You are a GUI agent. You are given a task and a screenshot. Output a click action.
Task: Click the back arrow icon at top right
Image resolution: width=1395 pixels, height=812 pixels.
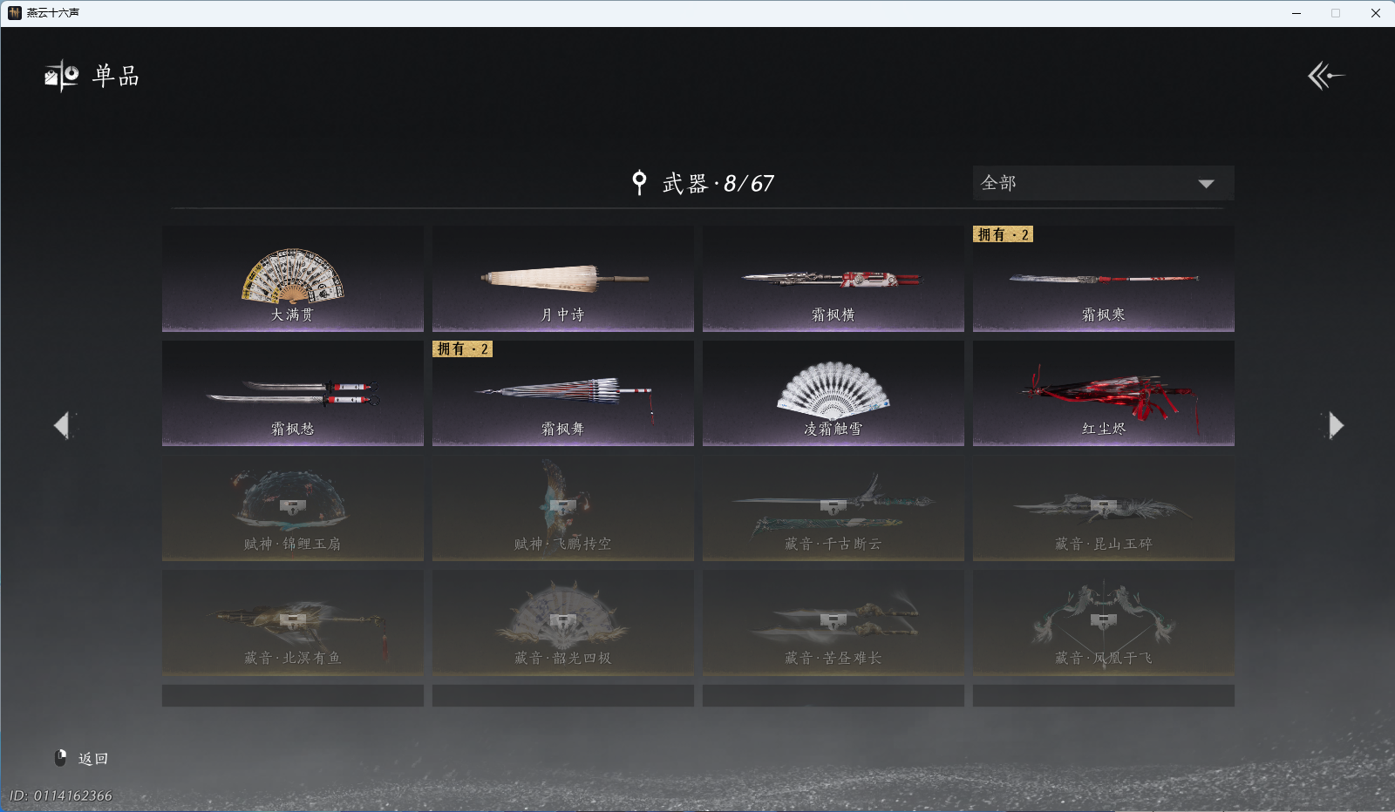[1325, 76]
